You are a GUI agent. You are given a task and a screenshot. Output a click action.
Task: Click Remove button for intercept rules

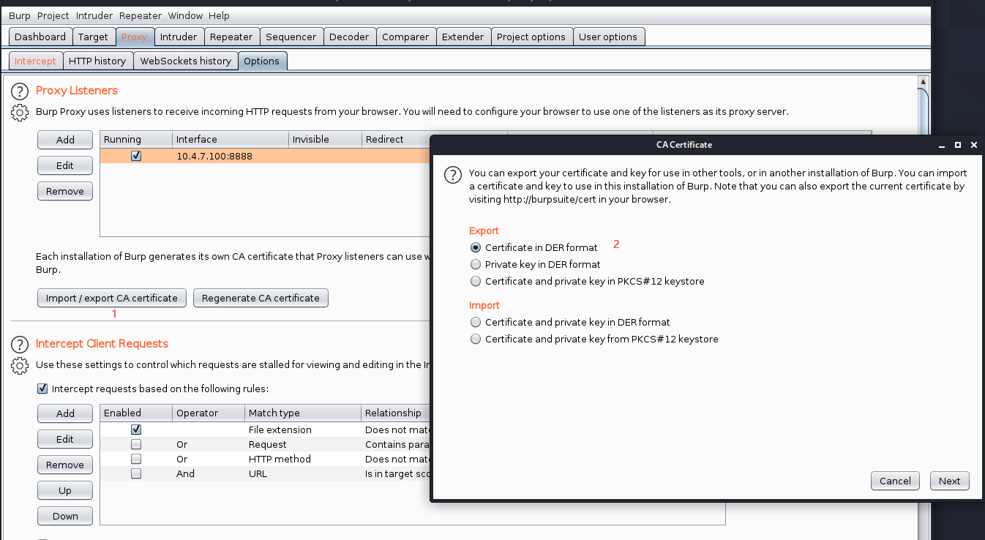click(x=65, y=465)
